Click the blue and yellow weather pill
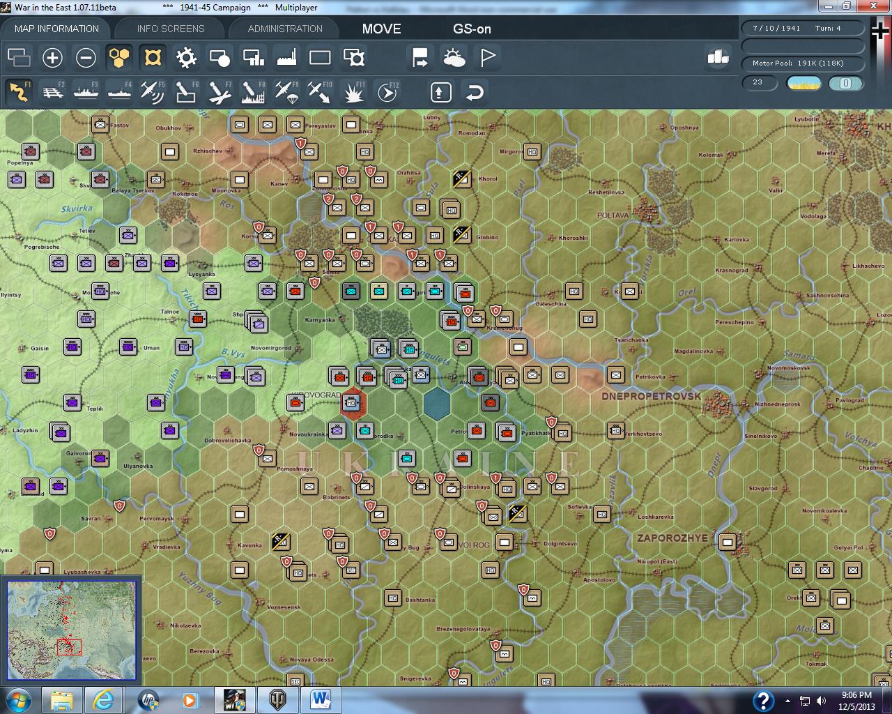Viewport: 892px width, 714px height. click(x=803, y=84)
